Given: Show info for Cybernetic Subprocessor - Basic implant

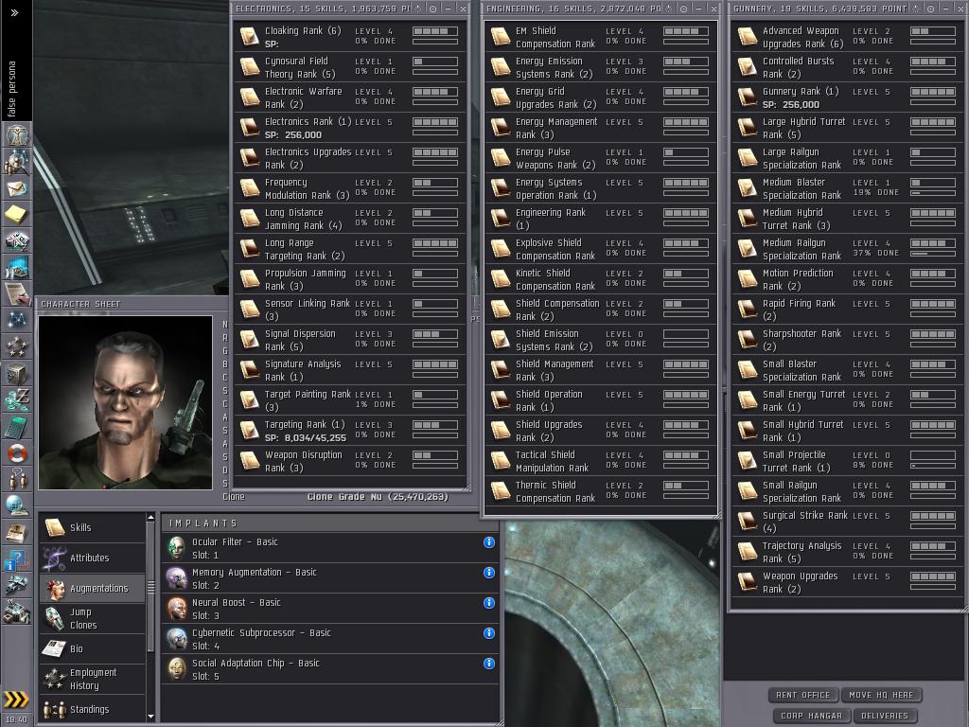Looking at the screenshot, I should pos(489,633).
